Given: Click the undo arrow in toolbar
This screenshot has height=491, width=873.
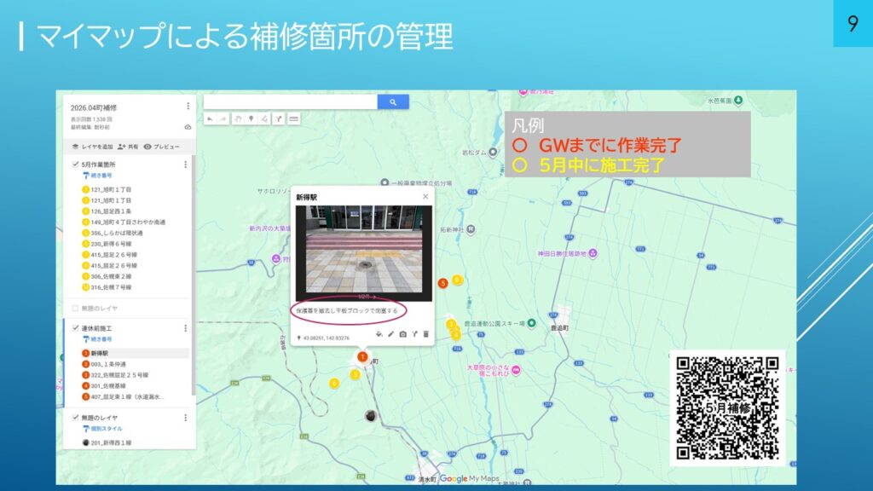Looking at the screenshot, I should pos(210,118).
